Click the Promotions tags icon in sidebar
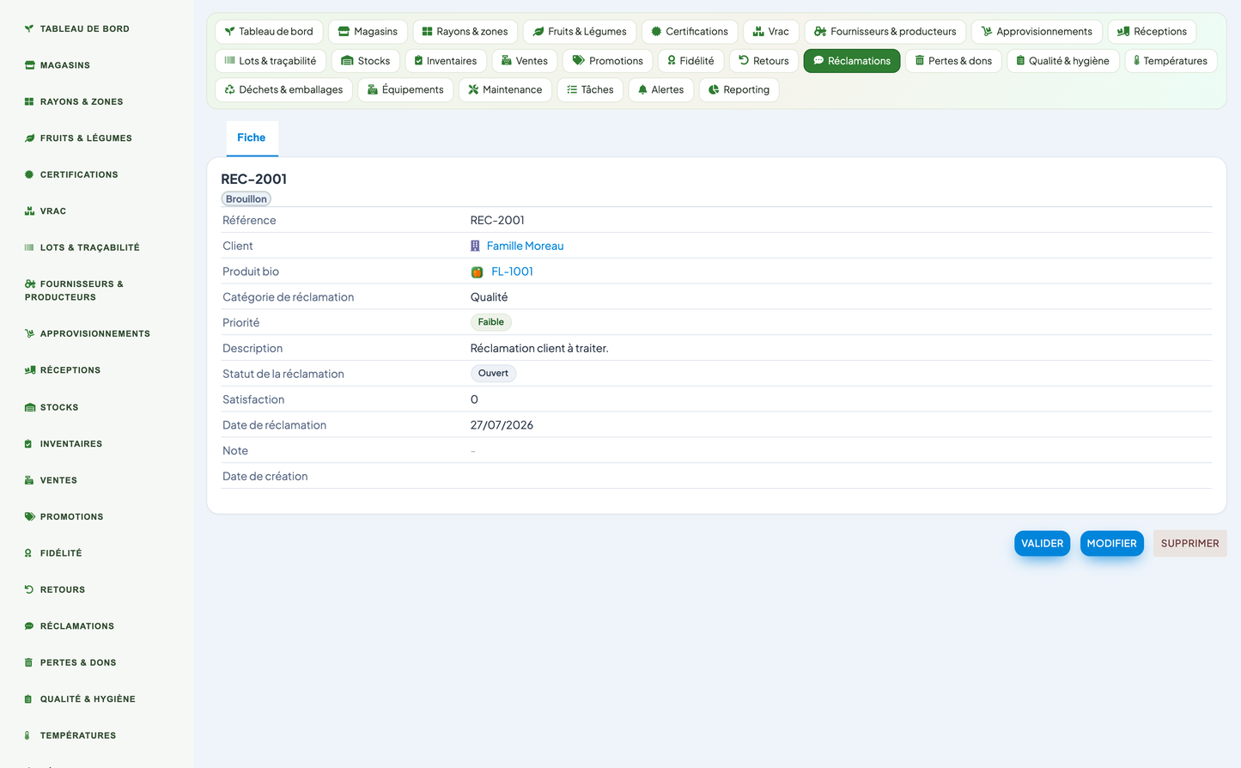 click(x=30, y=517)
